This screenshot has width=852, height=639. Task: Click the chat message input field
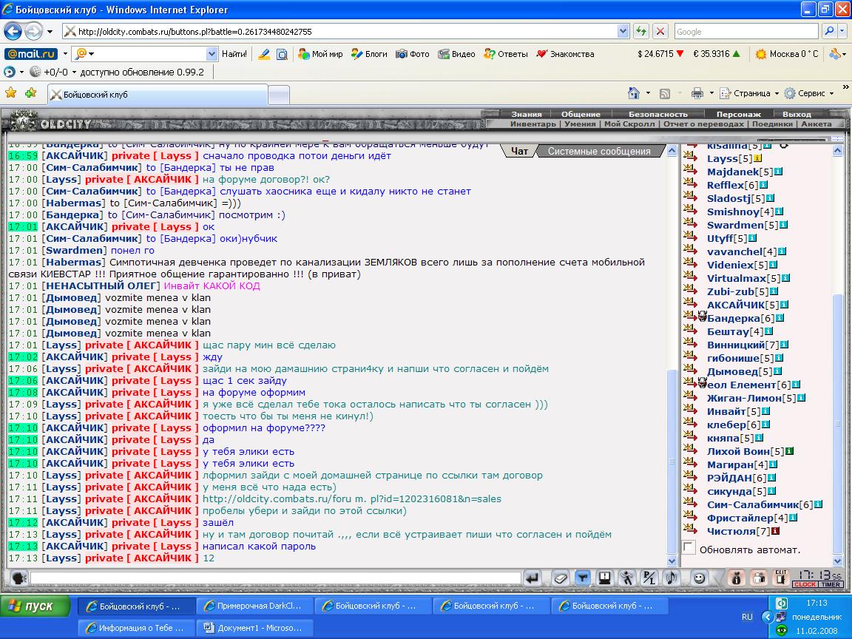(x=275, y=578)
